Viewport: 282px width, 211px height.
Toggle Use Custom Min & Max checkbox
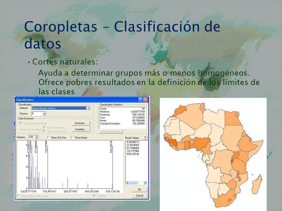tap(21, 123)
